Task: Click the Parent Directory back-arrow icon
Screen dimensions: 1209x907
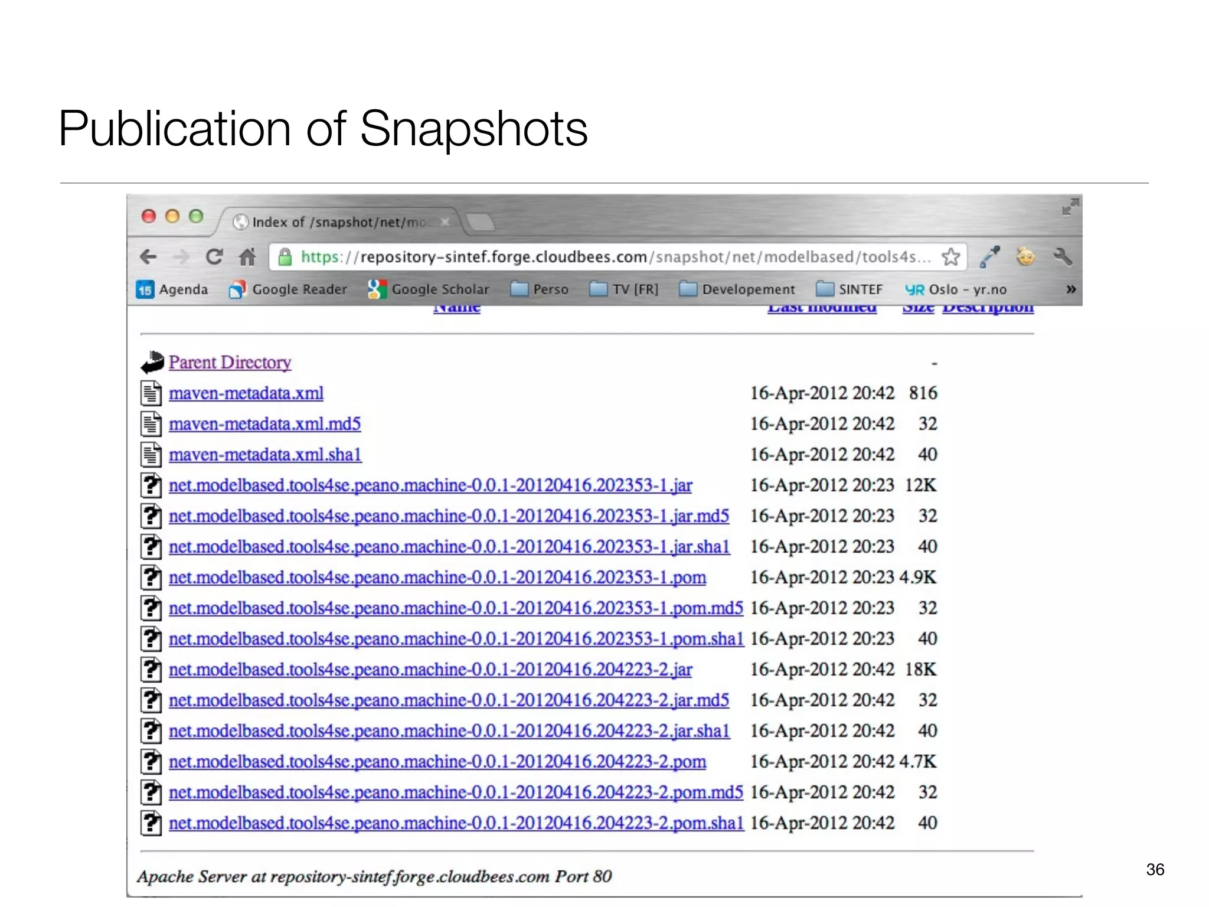Action: (x=152, y=363)
